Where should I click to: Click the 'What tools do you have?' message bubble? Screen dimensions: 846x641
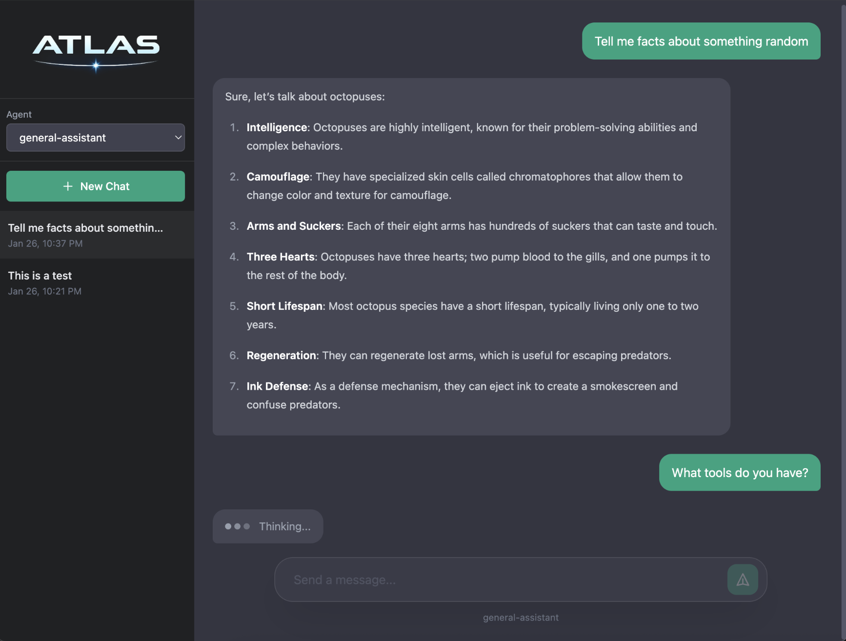[x=739, y=472]
